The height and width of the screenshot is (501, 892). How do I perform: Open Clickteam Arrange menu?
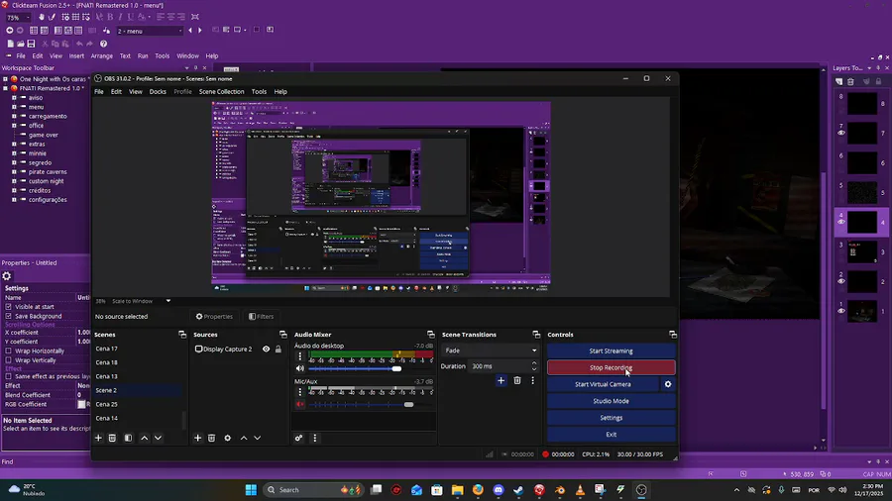102,56
